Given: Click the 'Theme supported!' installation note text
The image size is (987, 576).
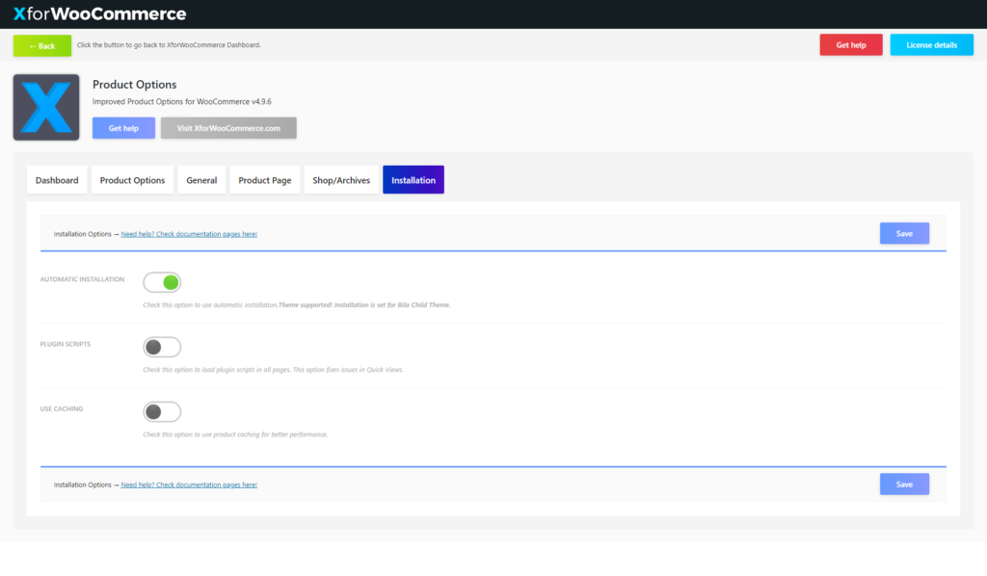Looking at the screenshot, I should pos(364,305).
